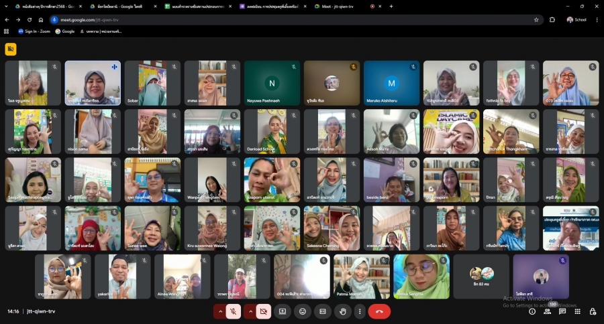This screenshot has width=604, height=324.
Task: Expand video settings arrow beside camera
Action: (x=251, y=311)
